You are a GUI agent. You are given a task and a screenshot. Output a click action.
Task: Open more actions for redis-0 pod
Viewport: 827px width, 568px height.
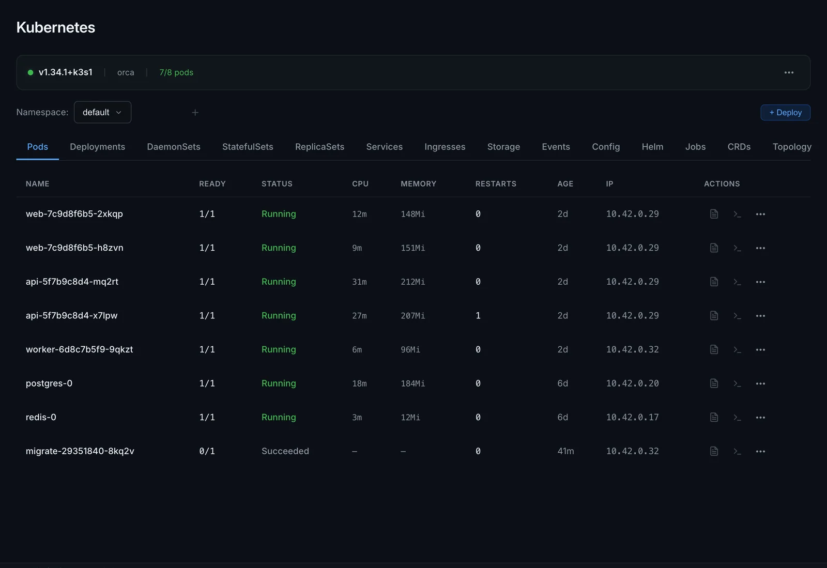pyautogui.click(x=760, y=417)
